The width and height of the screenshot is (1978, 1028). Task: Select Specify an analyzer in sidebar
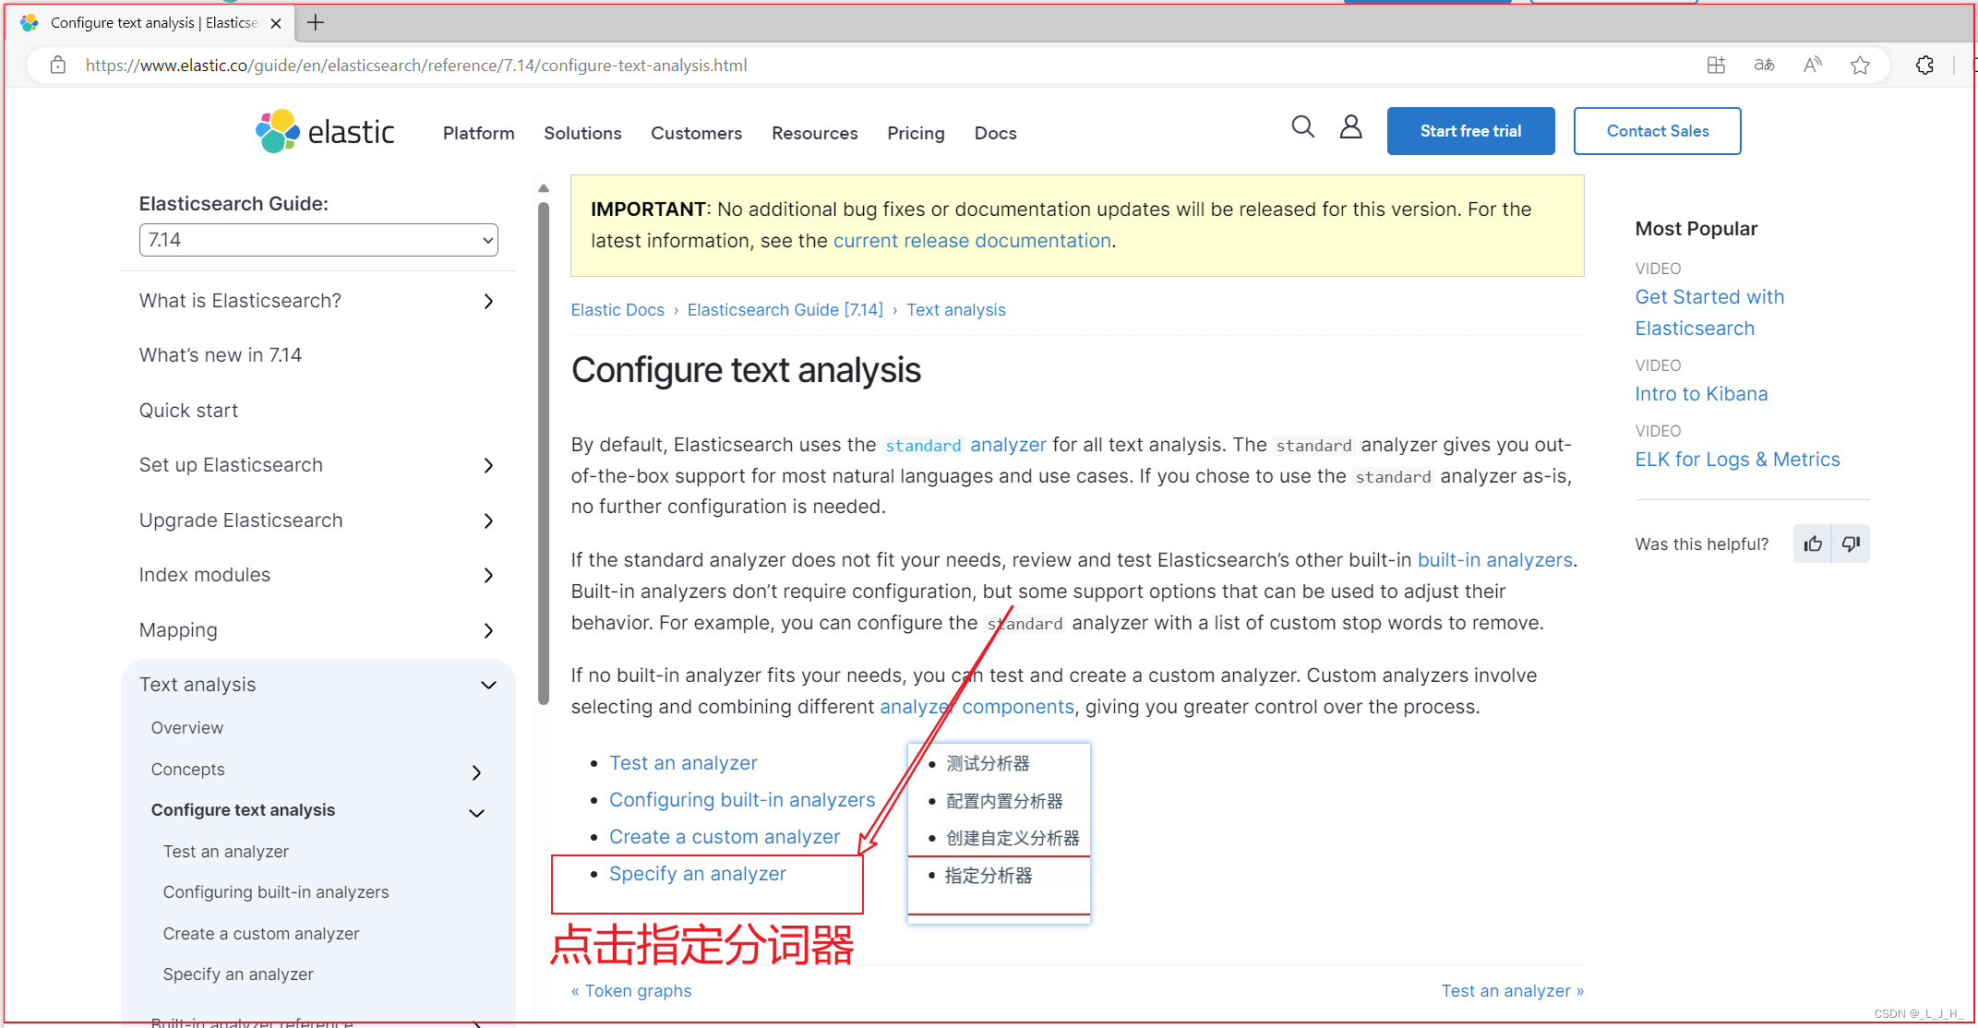coord(238,974)
